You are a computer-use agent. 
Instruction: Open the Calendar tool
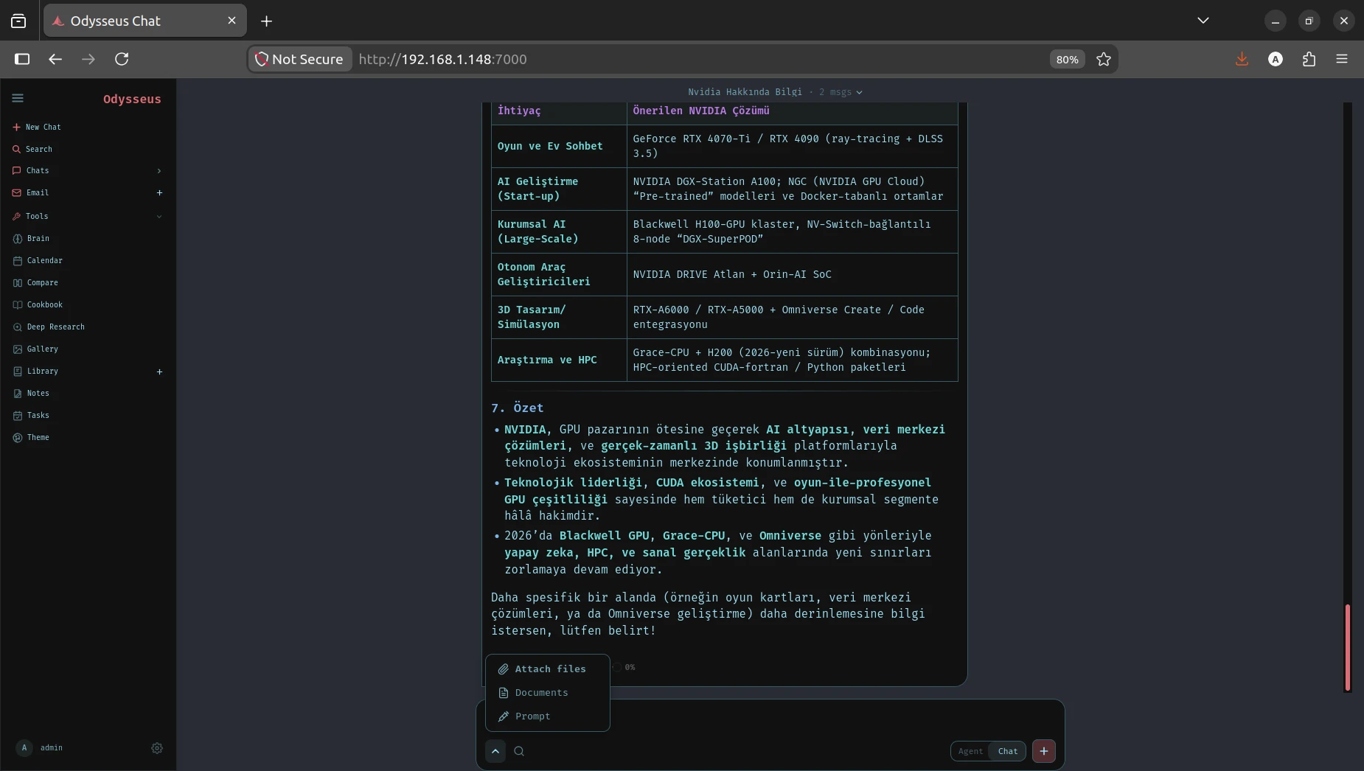click(45, 260)
